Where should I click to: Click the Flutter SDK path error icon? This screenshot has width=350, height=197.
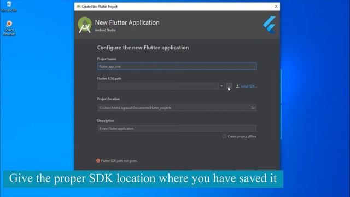[98, 160]
